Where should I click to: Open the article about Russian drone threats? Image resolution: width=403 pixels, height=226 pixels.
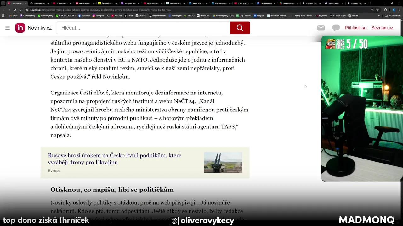115,159
